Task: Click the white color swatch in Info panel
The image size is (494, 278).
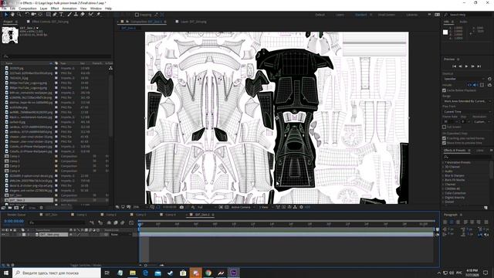Action: point(445,32)
